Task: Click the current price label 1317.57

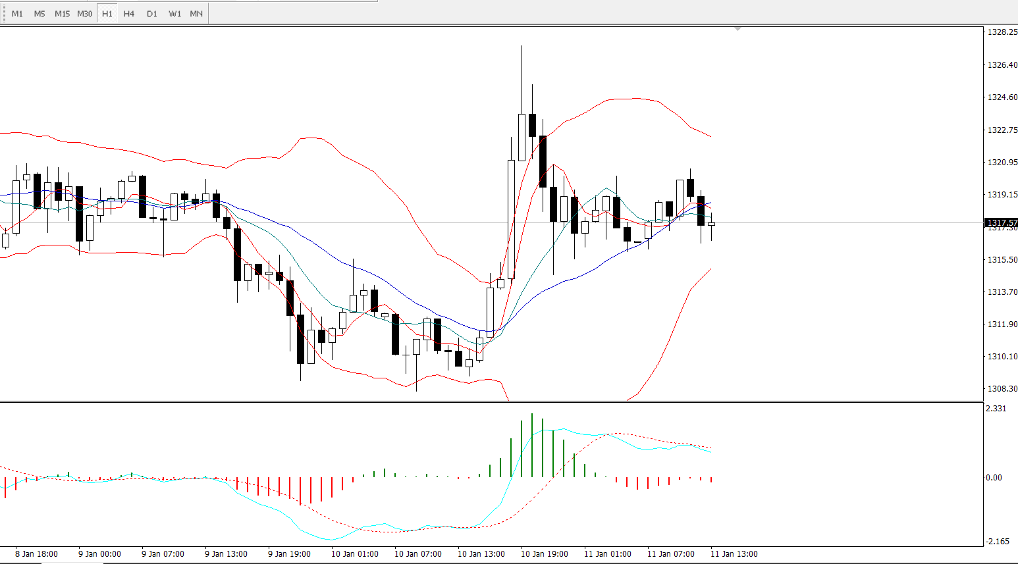Action: [x=1001, y=223]
